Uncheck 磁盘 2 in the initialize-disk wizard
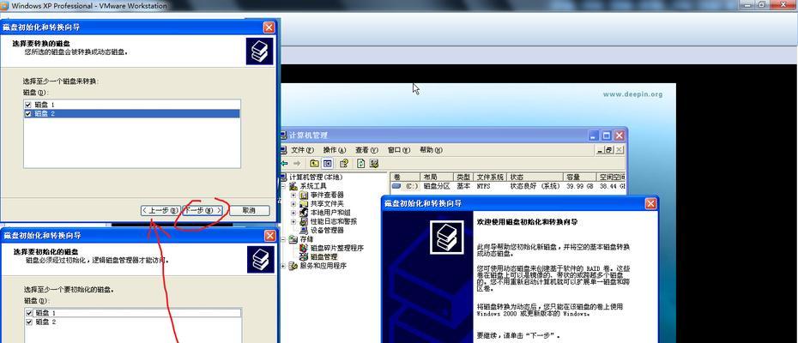Image resolution: width=798 pixels, height=343 pixels. click(x=29, y=322)
